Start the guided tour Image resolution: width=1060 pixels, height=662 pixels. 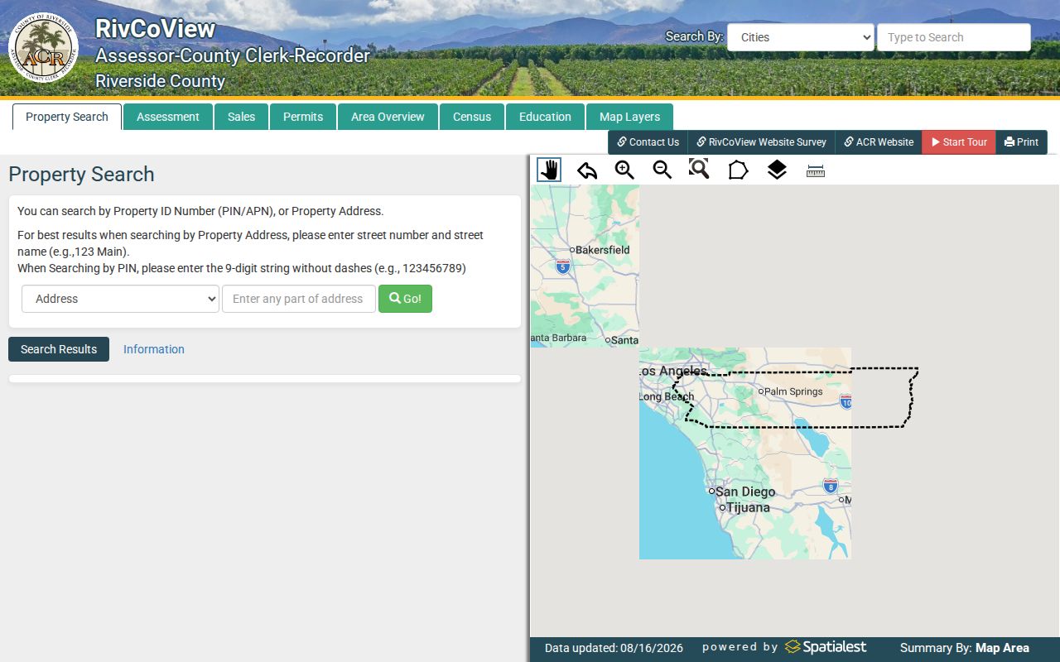point(959,142)
